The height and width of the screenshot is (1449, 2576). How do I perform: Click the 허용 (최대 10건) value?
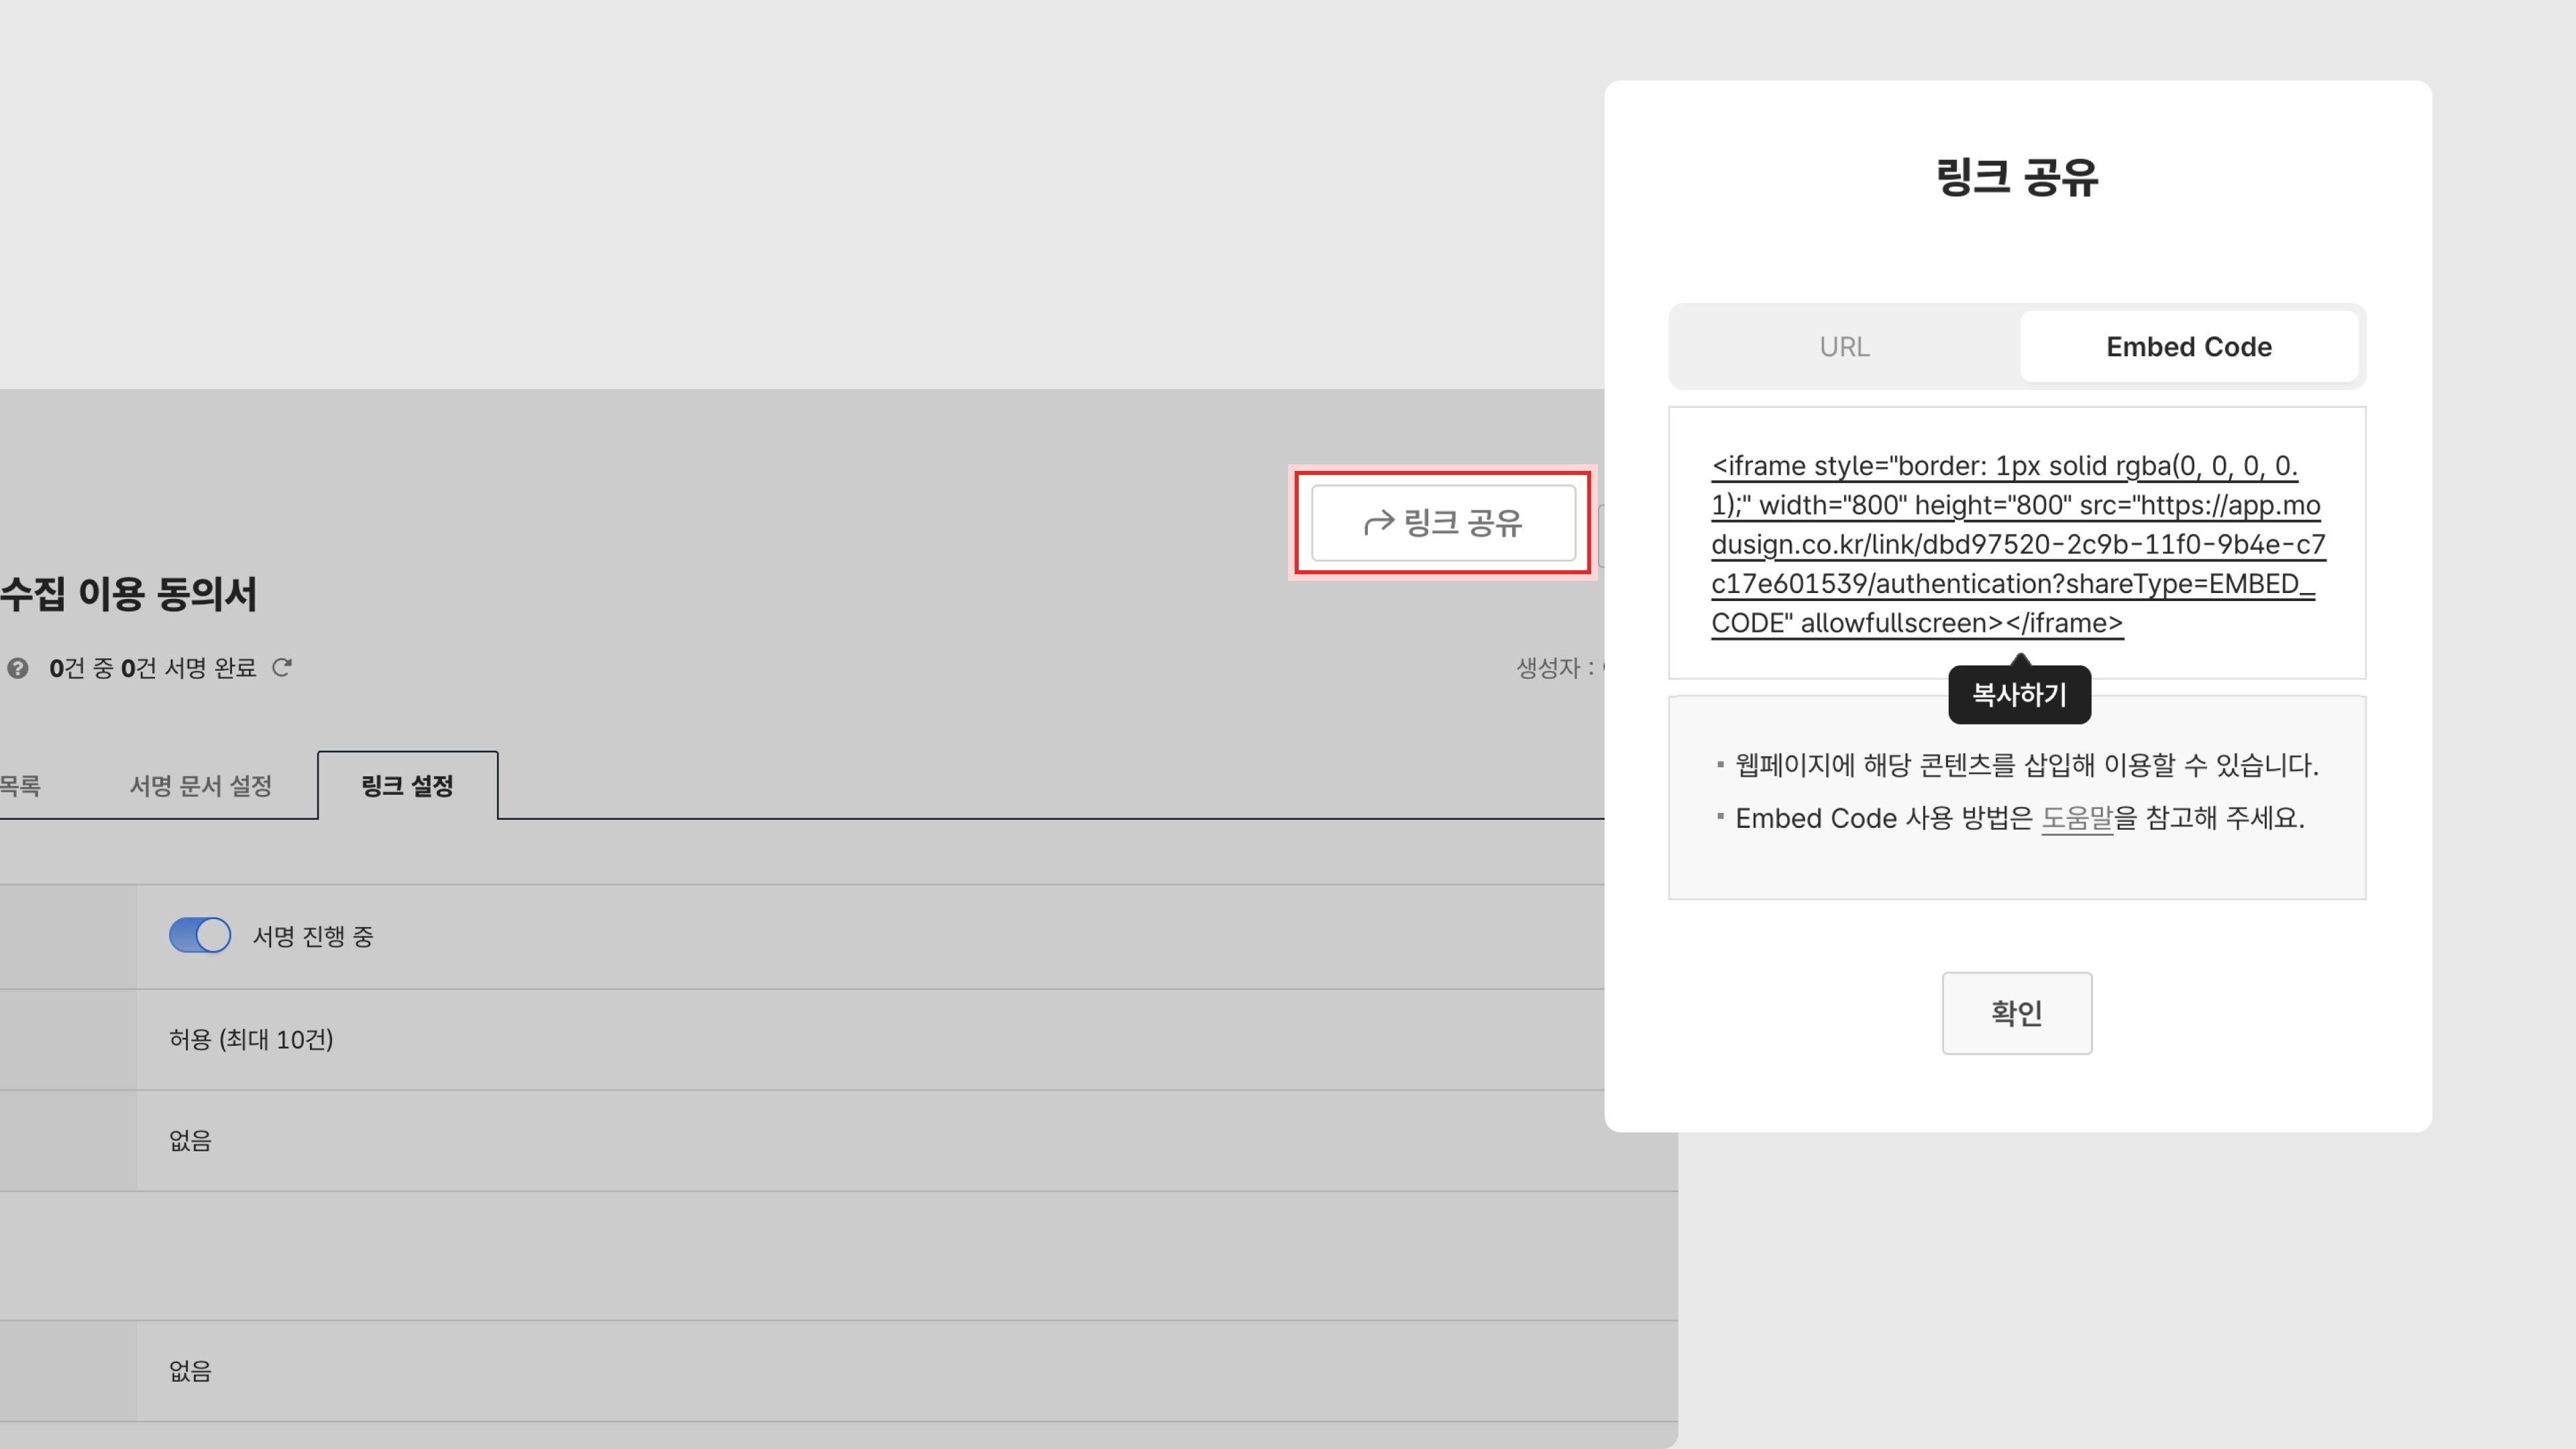click(251, 1040)
